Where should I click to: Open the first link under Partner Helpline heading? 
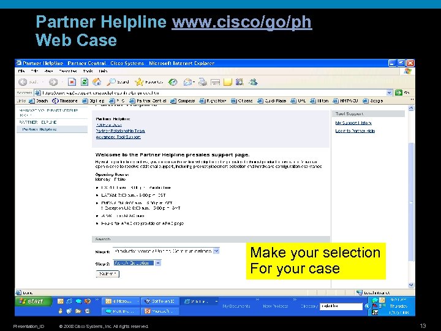[x=109, y=124]
